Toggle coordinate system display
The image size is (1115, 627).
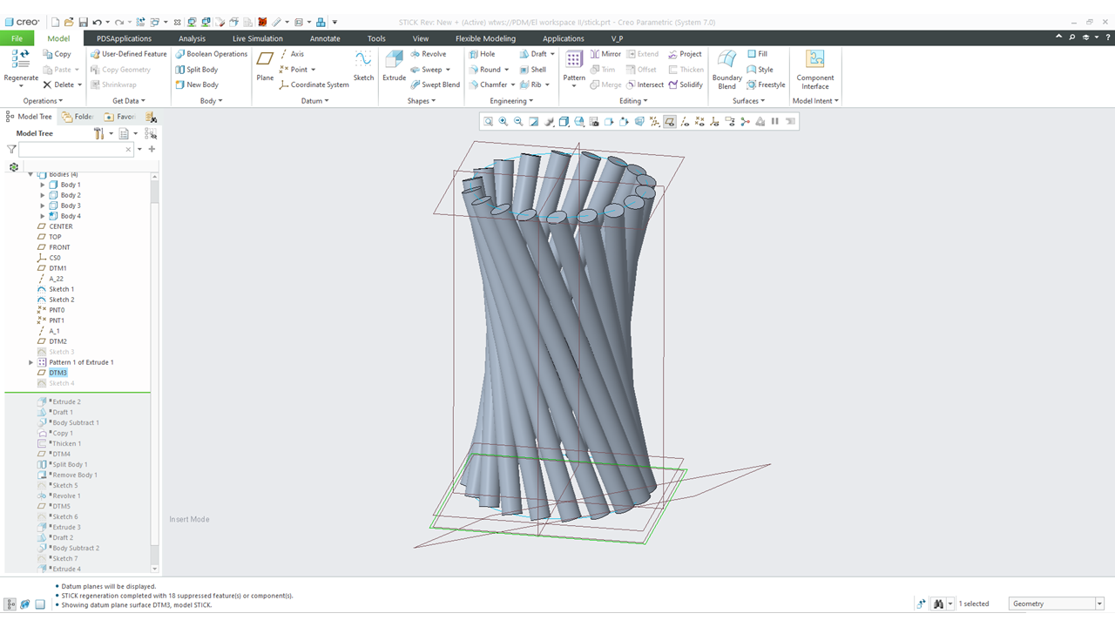(714, 122)
